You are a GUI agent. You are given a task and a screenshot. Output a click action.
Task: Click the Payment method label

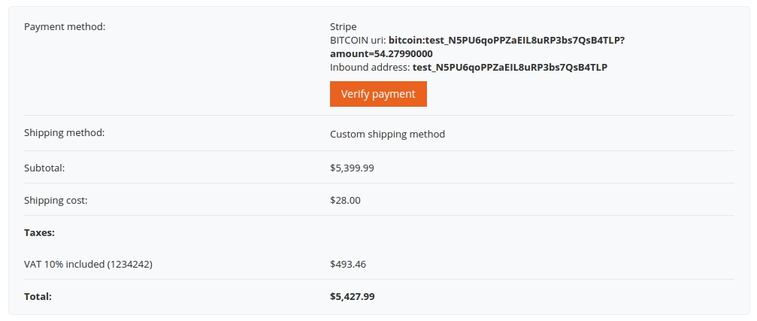(x=65, y=26)
